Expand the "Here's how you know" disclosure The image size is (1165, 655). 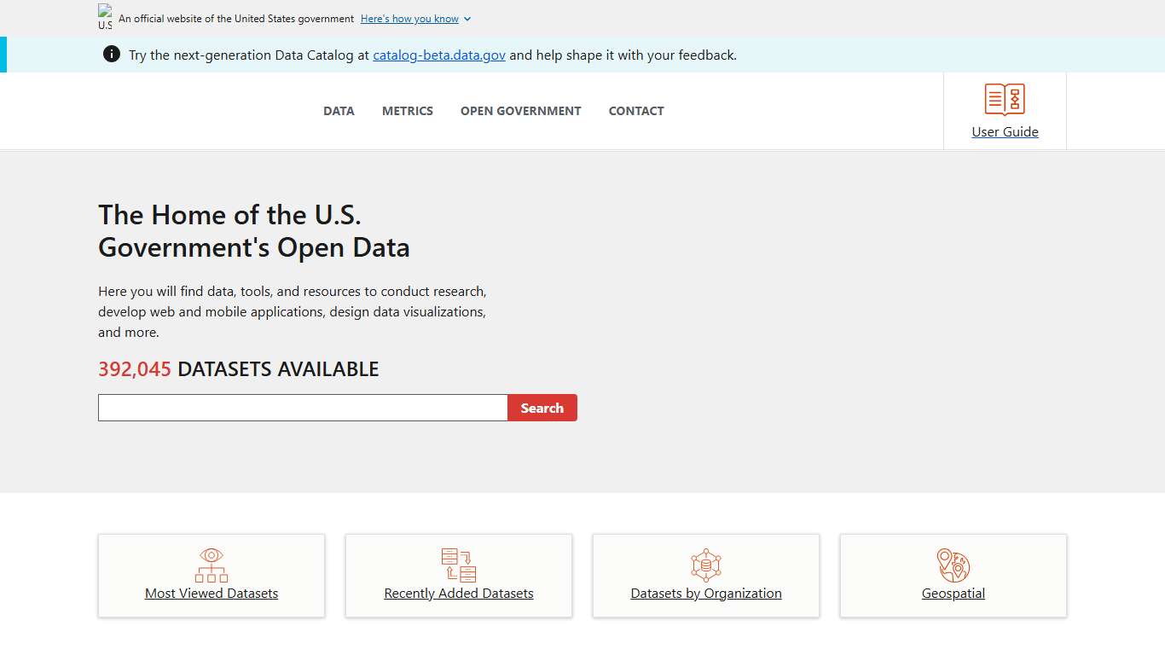pos(415,18)
